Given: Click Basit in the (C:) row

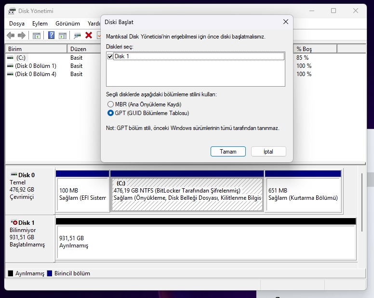Looking at the screenshot, I should [76, 58].
